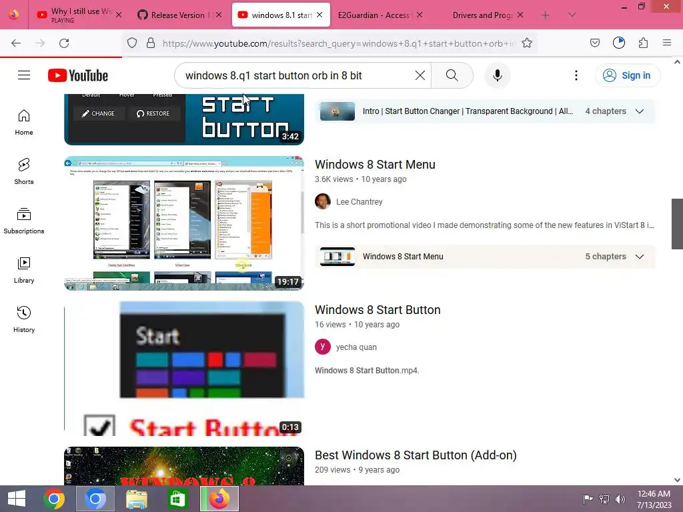Open the volume speaker tray icon

[x=620, y=499]
